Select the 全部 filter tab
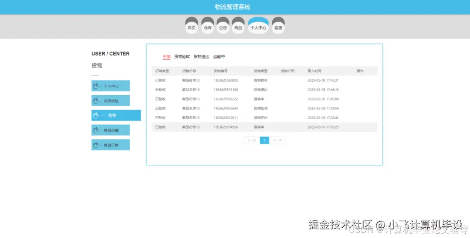This screenshot has width=470, height=238. [167, 56]
